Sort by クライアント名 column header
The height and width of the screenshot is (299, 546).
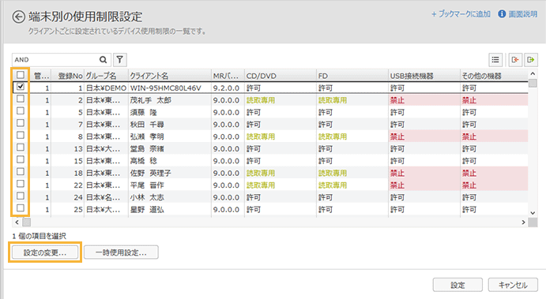(x=170, y=76)
